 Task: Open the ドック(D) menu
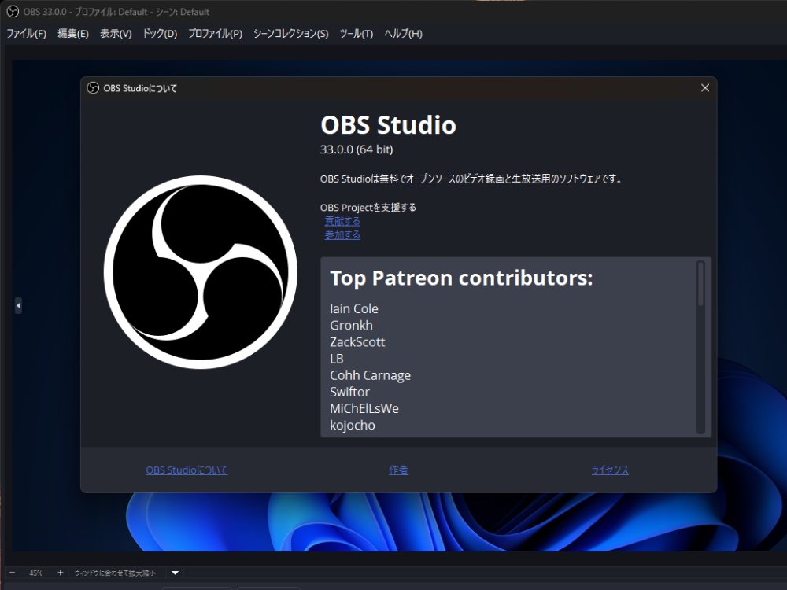pos(160,34)
